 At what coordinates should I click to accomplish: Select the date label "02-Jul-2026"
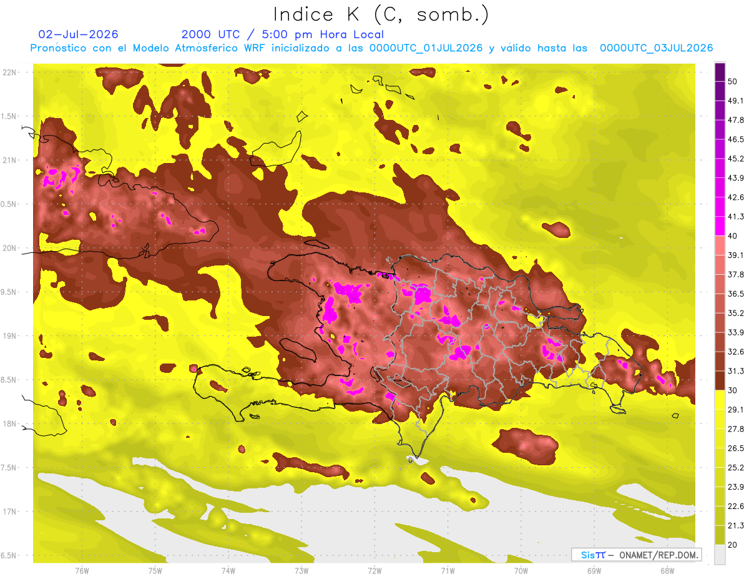tap(78, 34)
